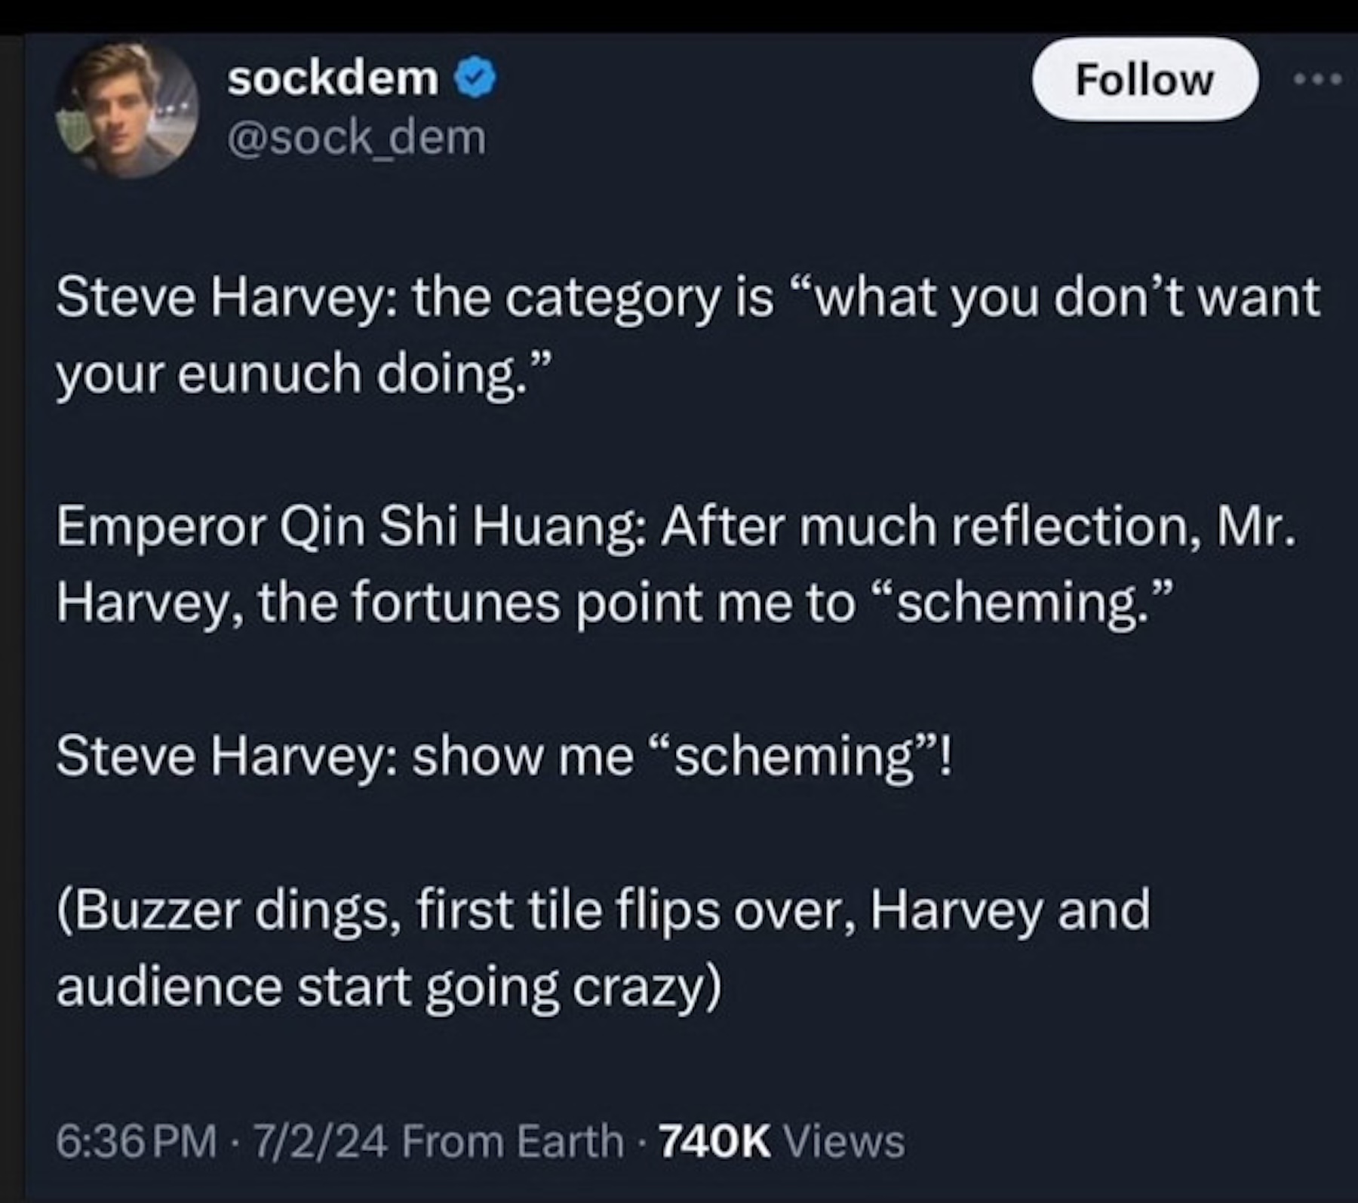
Task: Click the @sock_dem handle
Action: pyautogui.click(x=356, y=138)
